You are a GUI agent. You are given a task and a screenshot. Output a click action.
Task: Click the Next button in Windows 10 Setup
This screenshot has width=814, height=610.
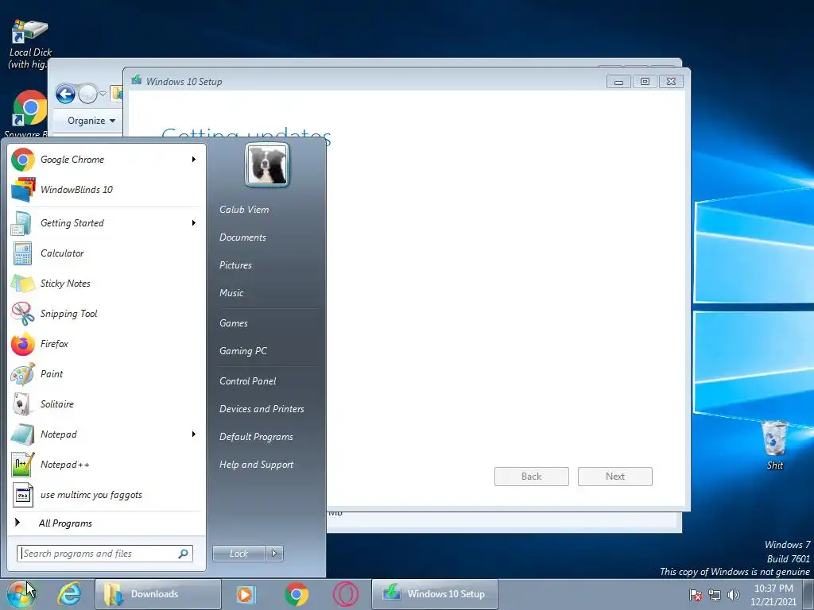pyautogui.click(x=615, y=477)
